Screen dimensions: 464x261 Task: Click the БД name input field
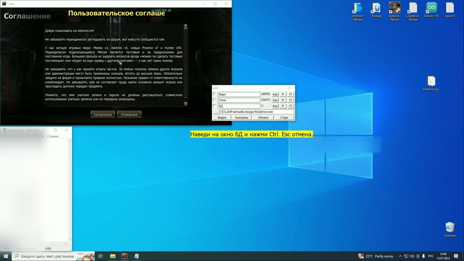[x=239, y=106]
